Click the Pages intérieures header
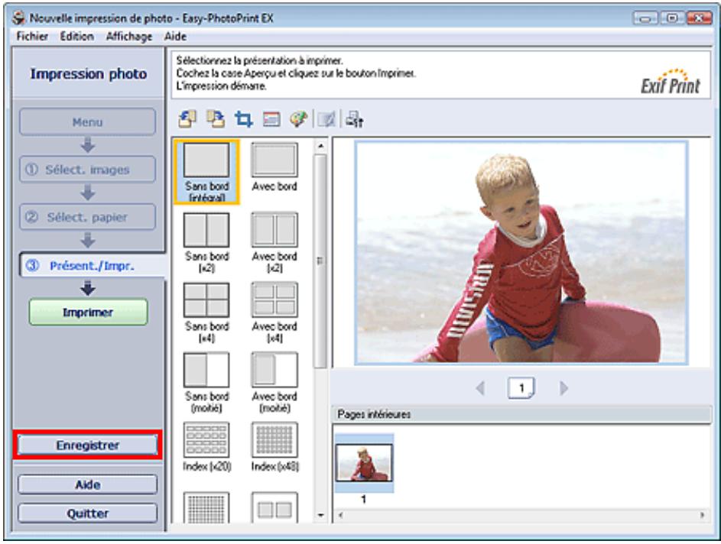The height and width of the screenshot is (544, 721). tap(521, 414)
